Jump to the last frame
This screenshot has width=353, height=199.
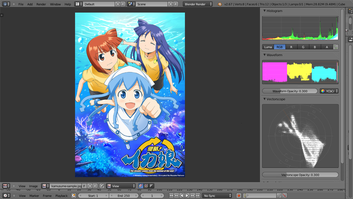click(x=198, y=196)
